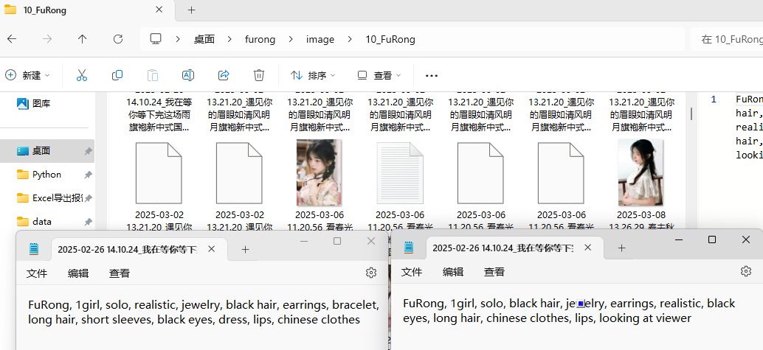Unpin Python folder from quick access
Screen dimensions: 763x350
tap(88, 175)
